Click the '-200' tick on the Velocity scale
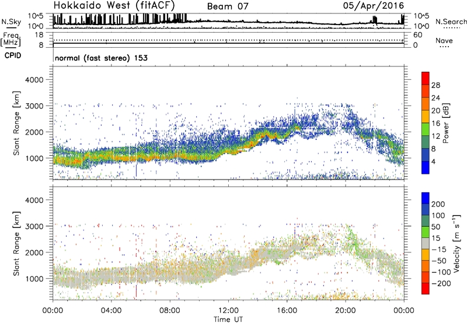 pyautogui.click(x=442, y=283)
